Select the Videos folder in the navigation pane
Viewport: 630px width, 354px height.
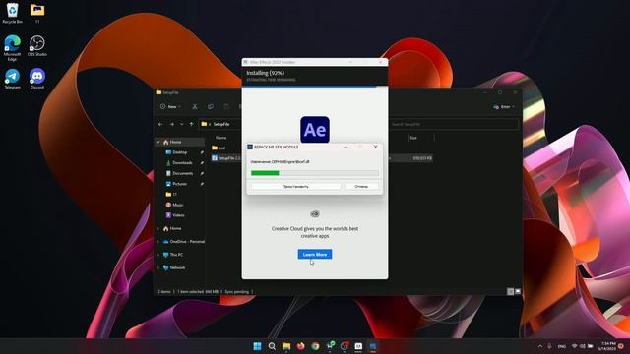coord(178,215)
